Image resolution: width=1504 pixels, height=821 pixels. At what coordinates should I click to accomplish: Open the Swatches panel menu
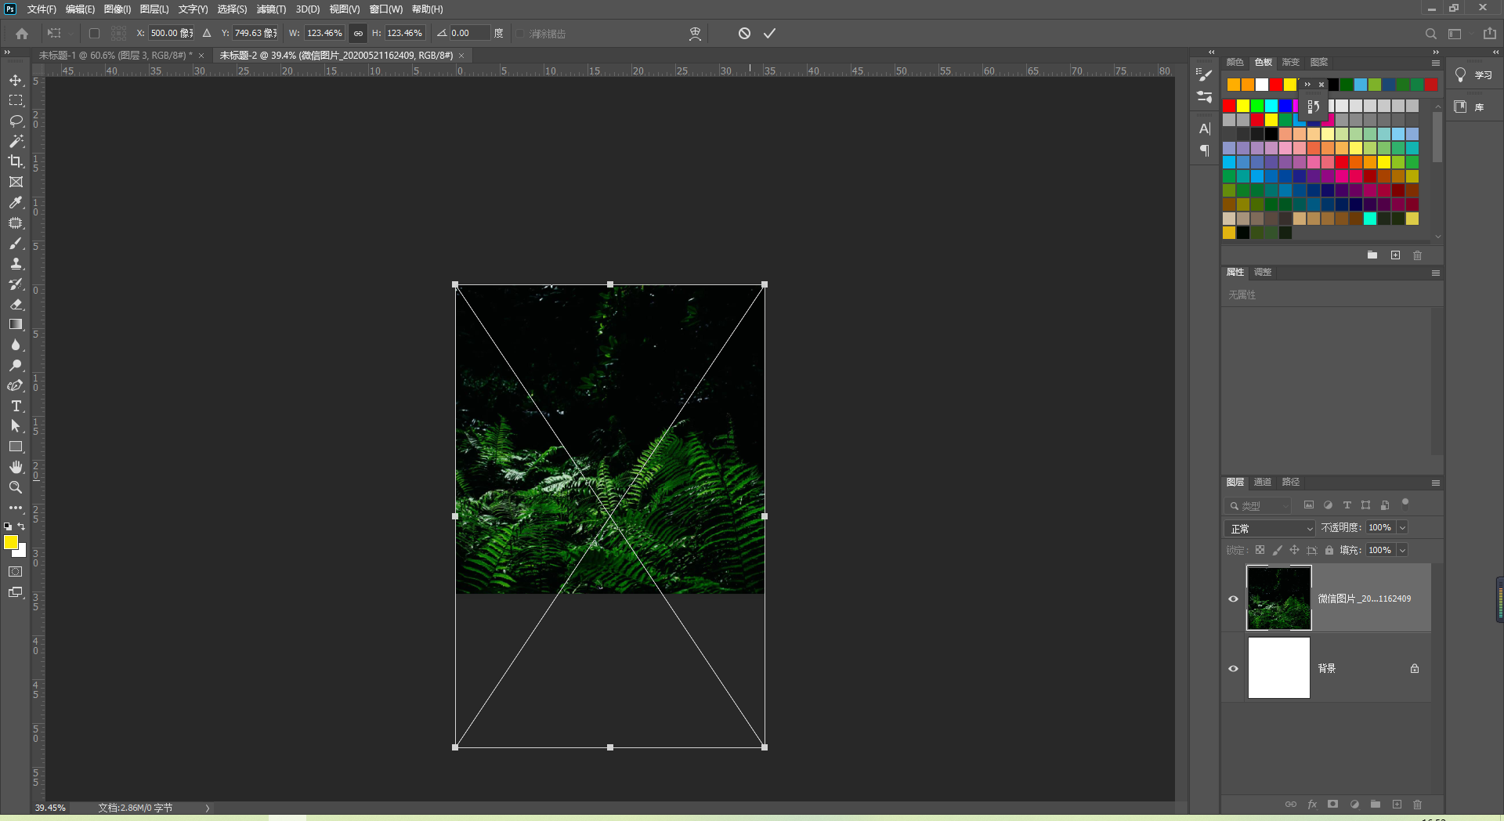[1436, 63]
